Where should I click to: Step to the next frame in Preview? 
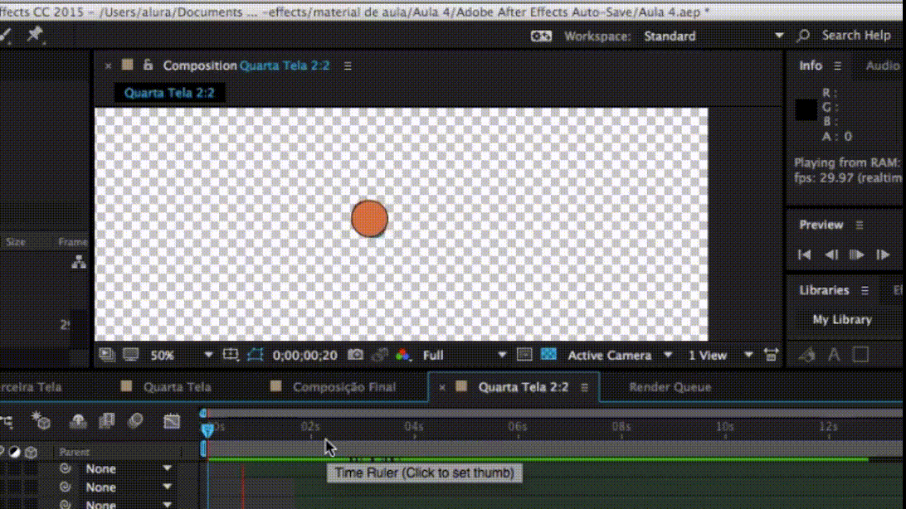tap(883, 254)
